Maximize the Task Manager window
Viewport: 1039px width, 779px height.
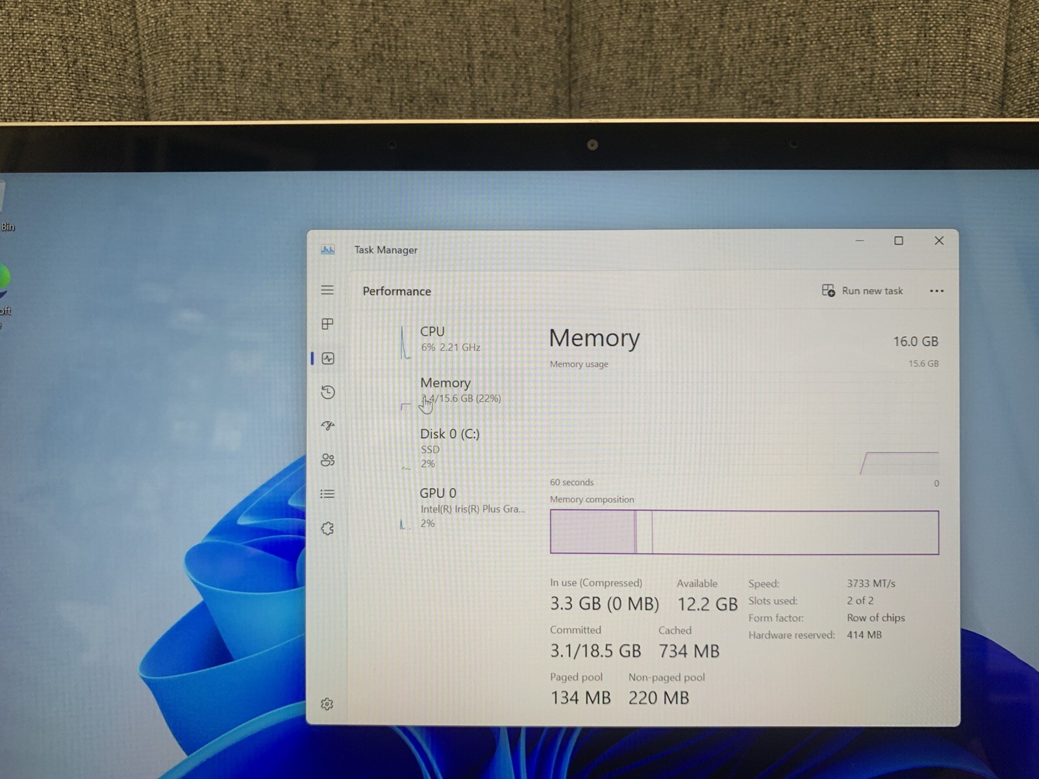point(899,241)
